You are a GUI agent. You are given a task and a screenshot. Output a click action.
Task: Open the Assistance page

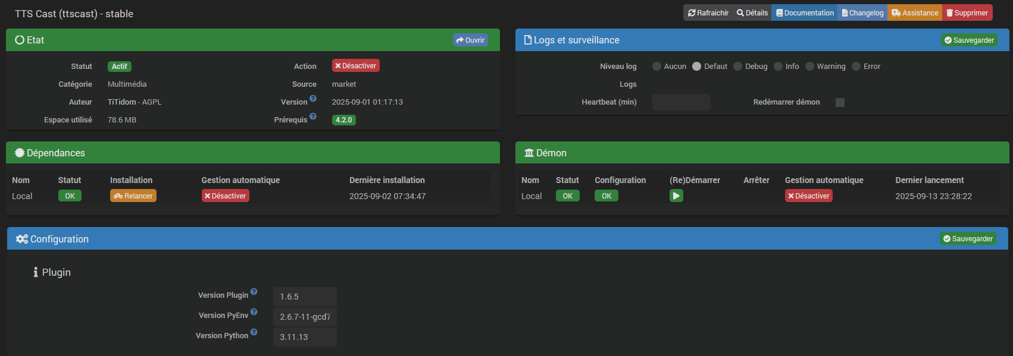(915, 13)
